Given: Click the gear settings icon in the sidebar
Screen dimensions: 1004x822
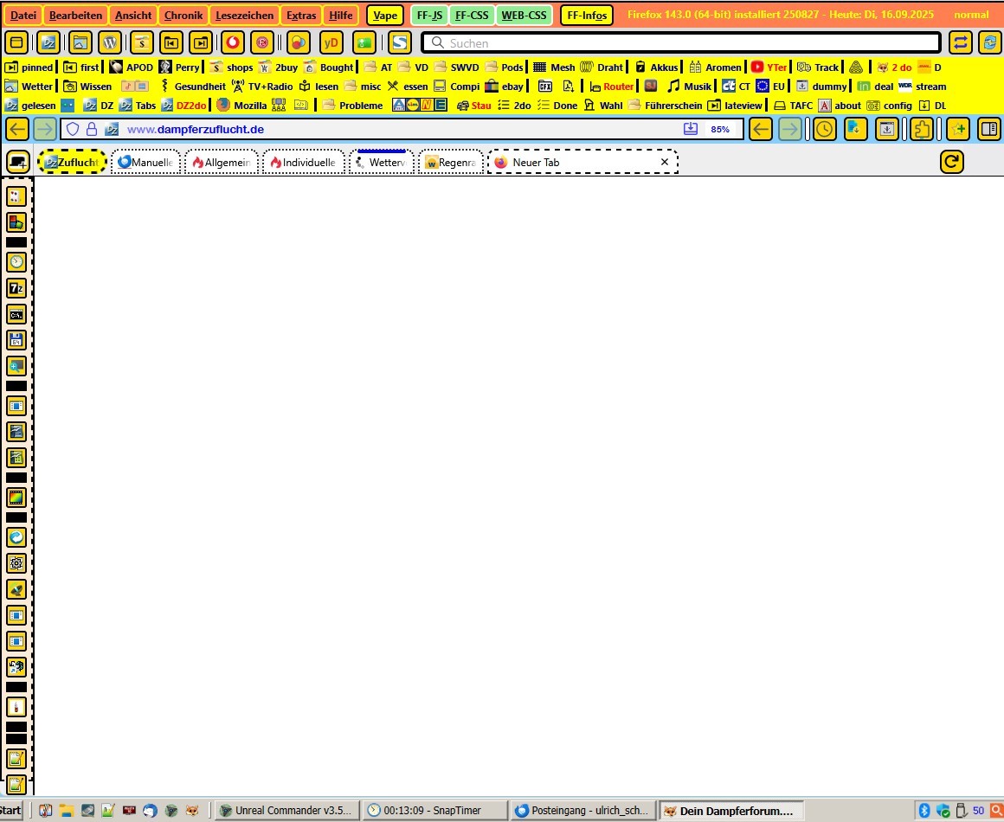Looking at the screenshot, I should pyautogui.click(x=16, y=563).
